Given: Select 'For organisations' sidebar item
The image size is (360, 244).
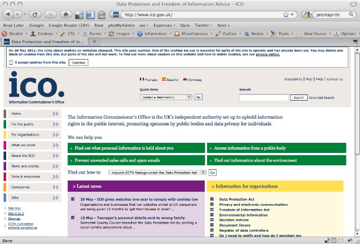Looking at the screenshot, I should point(34,135).
